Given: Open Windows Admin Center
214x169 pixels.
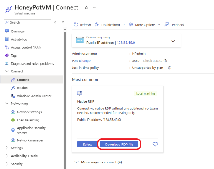Looking at the screenshot, I should click(x=34, y=96).
